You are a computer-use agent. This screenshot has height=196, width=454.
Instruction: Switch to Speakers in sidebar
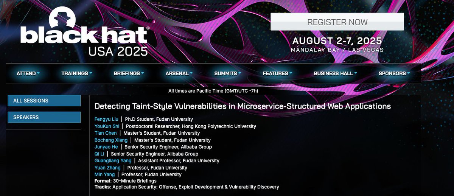44,117
